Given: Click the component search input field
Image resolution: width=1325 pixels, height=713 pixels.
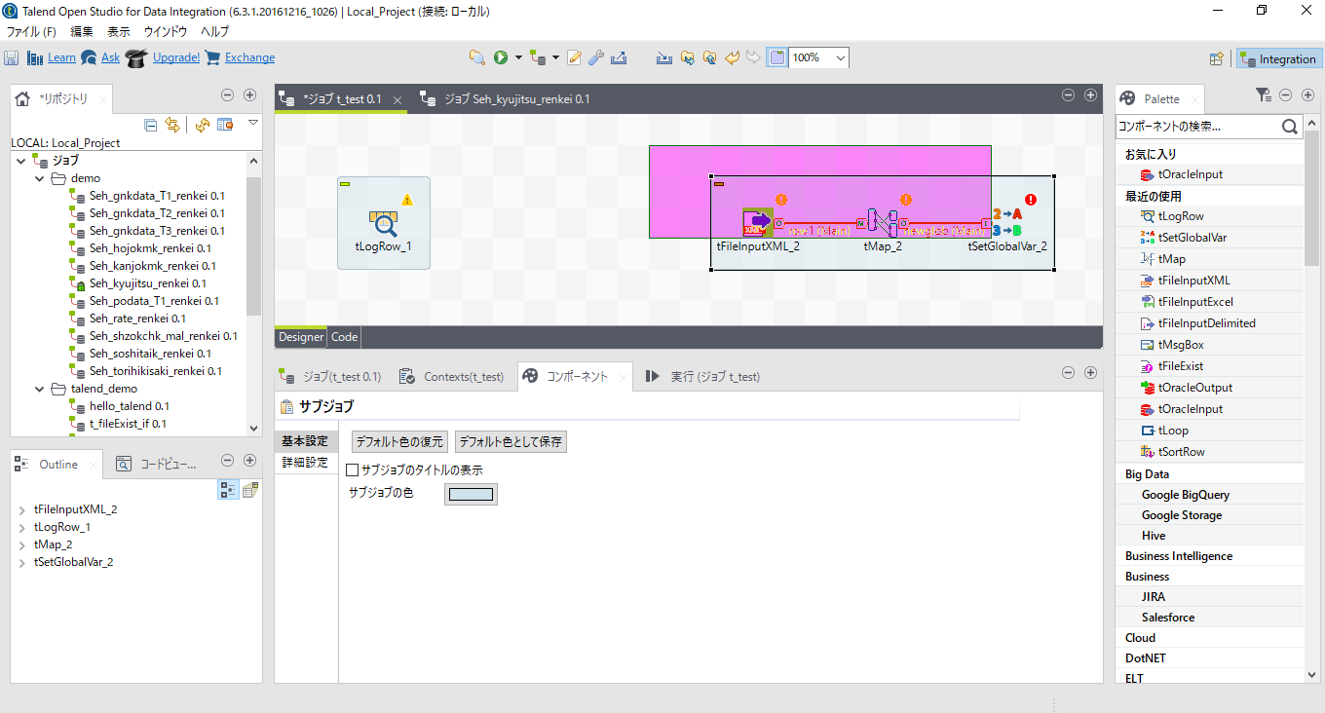Looking at the screenshot, I should 1196,127.
